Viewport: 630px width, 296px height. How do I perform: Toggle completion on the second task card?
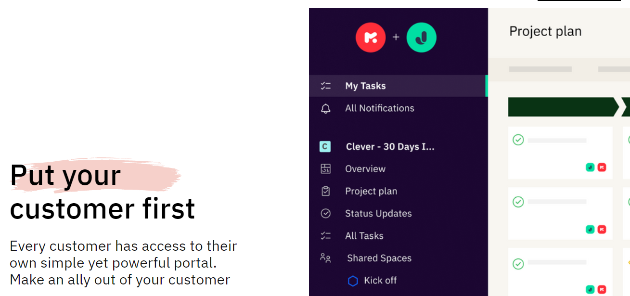(x=518, y=202)
